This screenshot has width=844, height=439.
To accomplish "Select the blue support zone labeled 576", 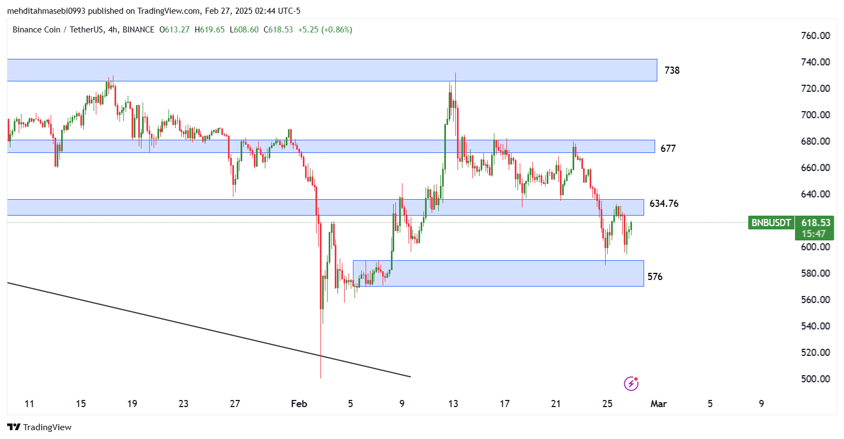I will [498, 273].
